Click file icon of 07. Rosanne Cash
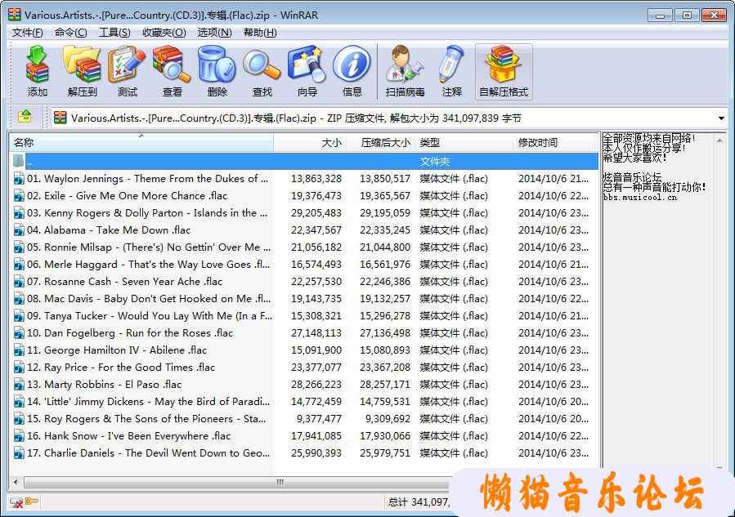The width and height of the screenshot is (735, 517). tap(19, 282)
